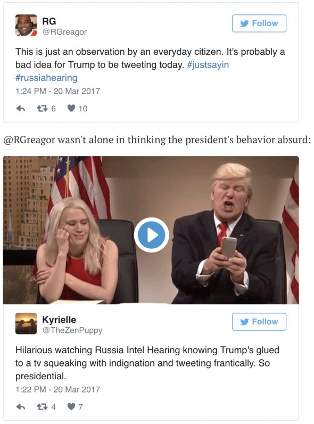
Task: Like RG's tweet with 10 hearts
Action: (71, 109)
